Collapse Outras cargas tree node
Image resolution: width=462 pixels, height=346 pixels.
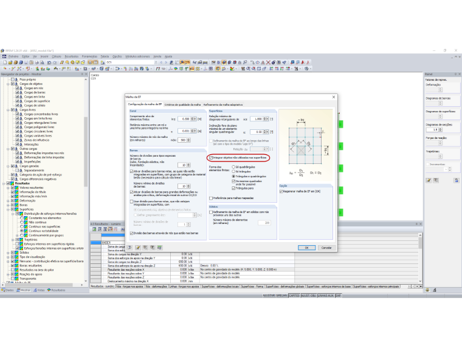[x=8, y=149]
